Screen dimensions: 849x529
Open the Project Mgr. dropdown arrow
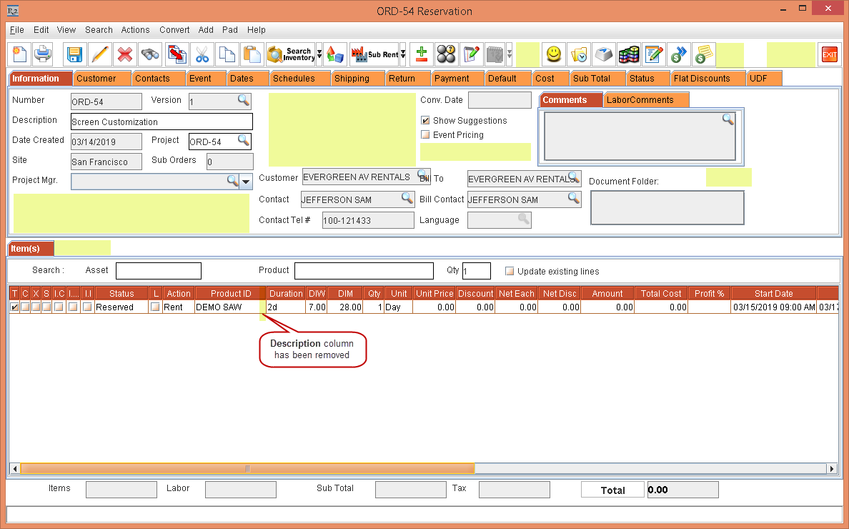(x=246, y=182)
